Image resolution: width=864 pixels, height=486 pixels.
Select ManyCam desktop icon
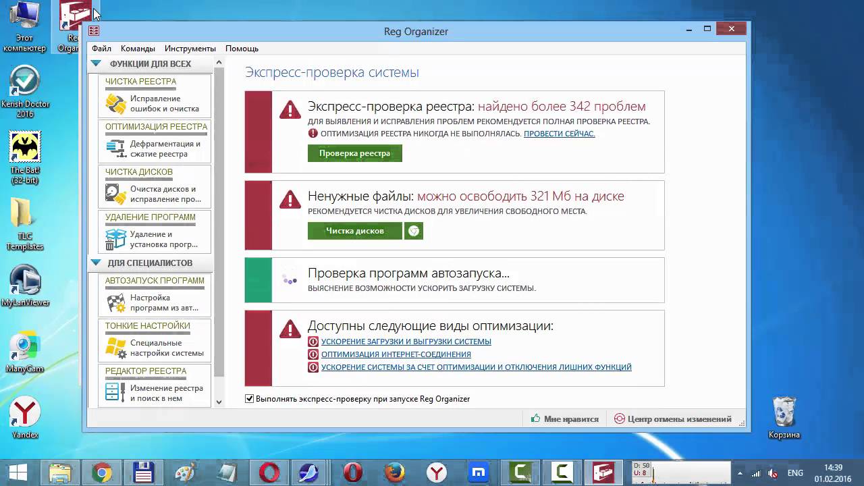25,352
